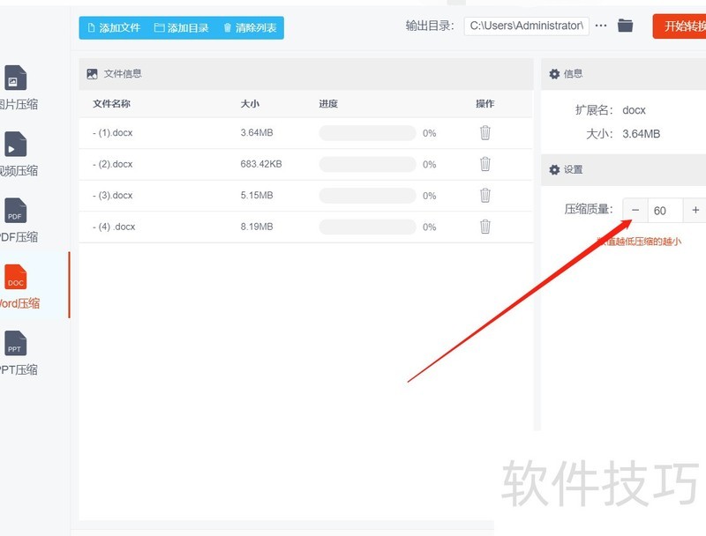The height and width of the screenshot is (536, 706).
Task: Click the gear icon on the 设置 panel
Action: (555, 169)
